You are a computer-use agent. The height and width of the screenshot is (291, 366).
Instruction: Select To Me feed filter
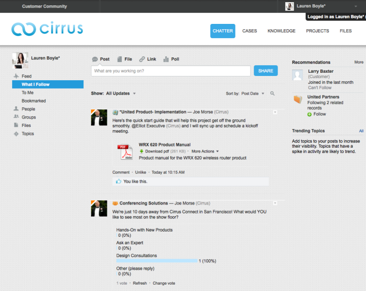point(28,92)
